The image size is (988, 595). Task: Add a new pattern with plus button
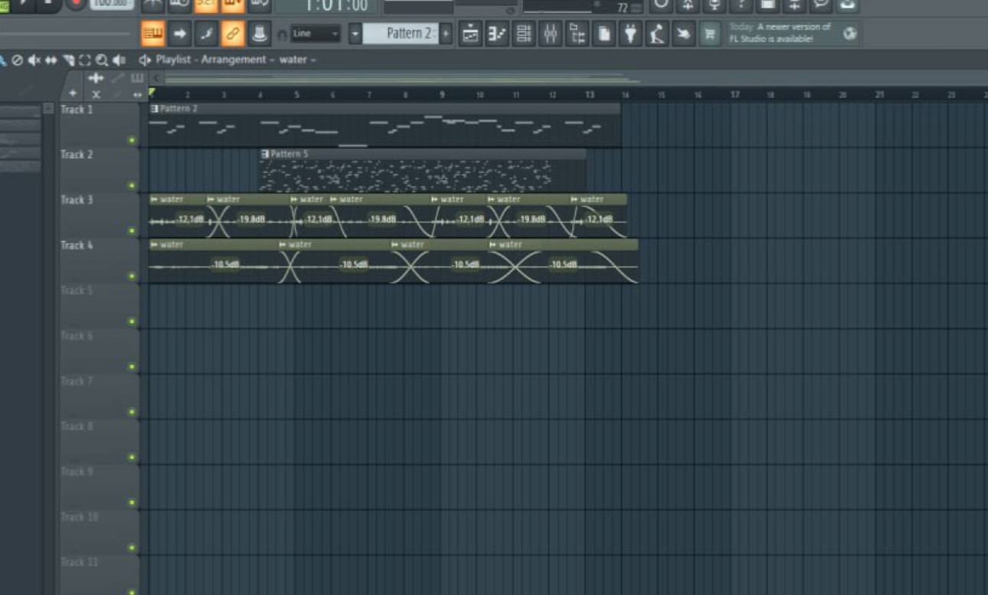tap(446, 34)
